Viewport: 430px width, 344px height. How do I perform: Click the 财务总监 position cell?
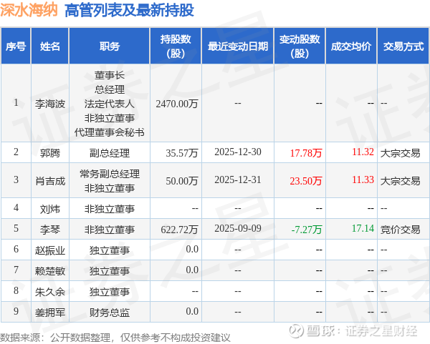click(x=110, y=313)
